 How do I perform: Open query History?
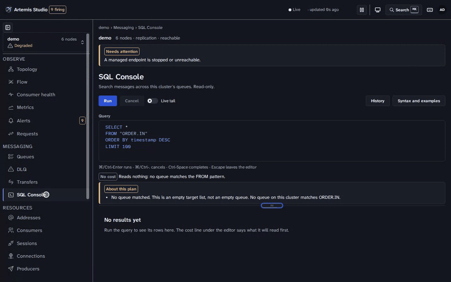click(x=377, y=101)
